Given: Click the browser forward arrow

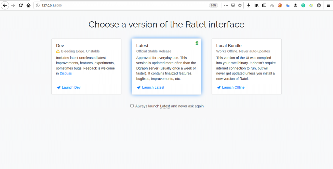Looking at the screenshot, I should click(13, 6).
